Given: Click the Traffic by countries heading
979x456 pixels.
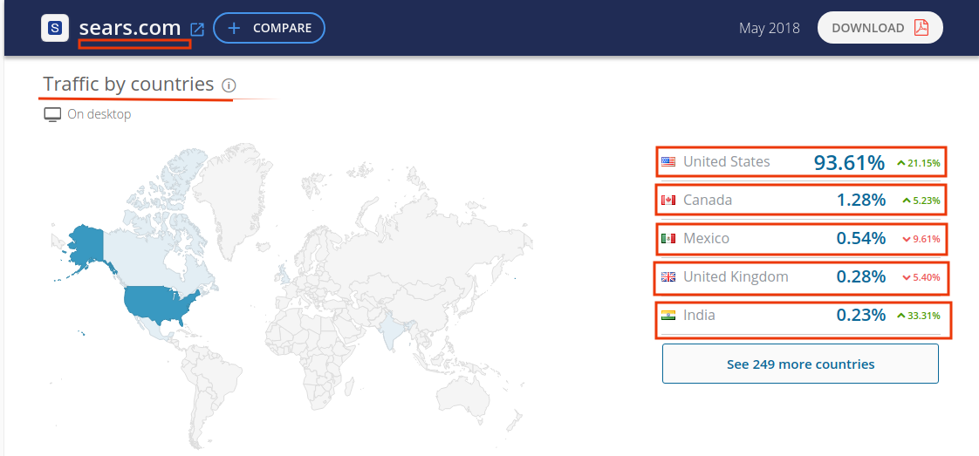Looking at the screenshot, I should (128, 85).
